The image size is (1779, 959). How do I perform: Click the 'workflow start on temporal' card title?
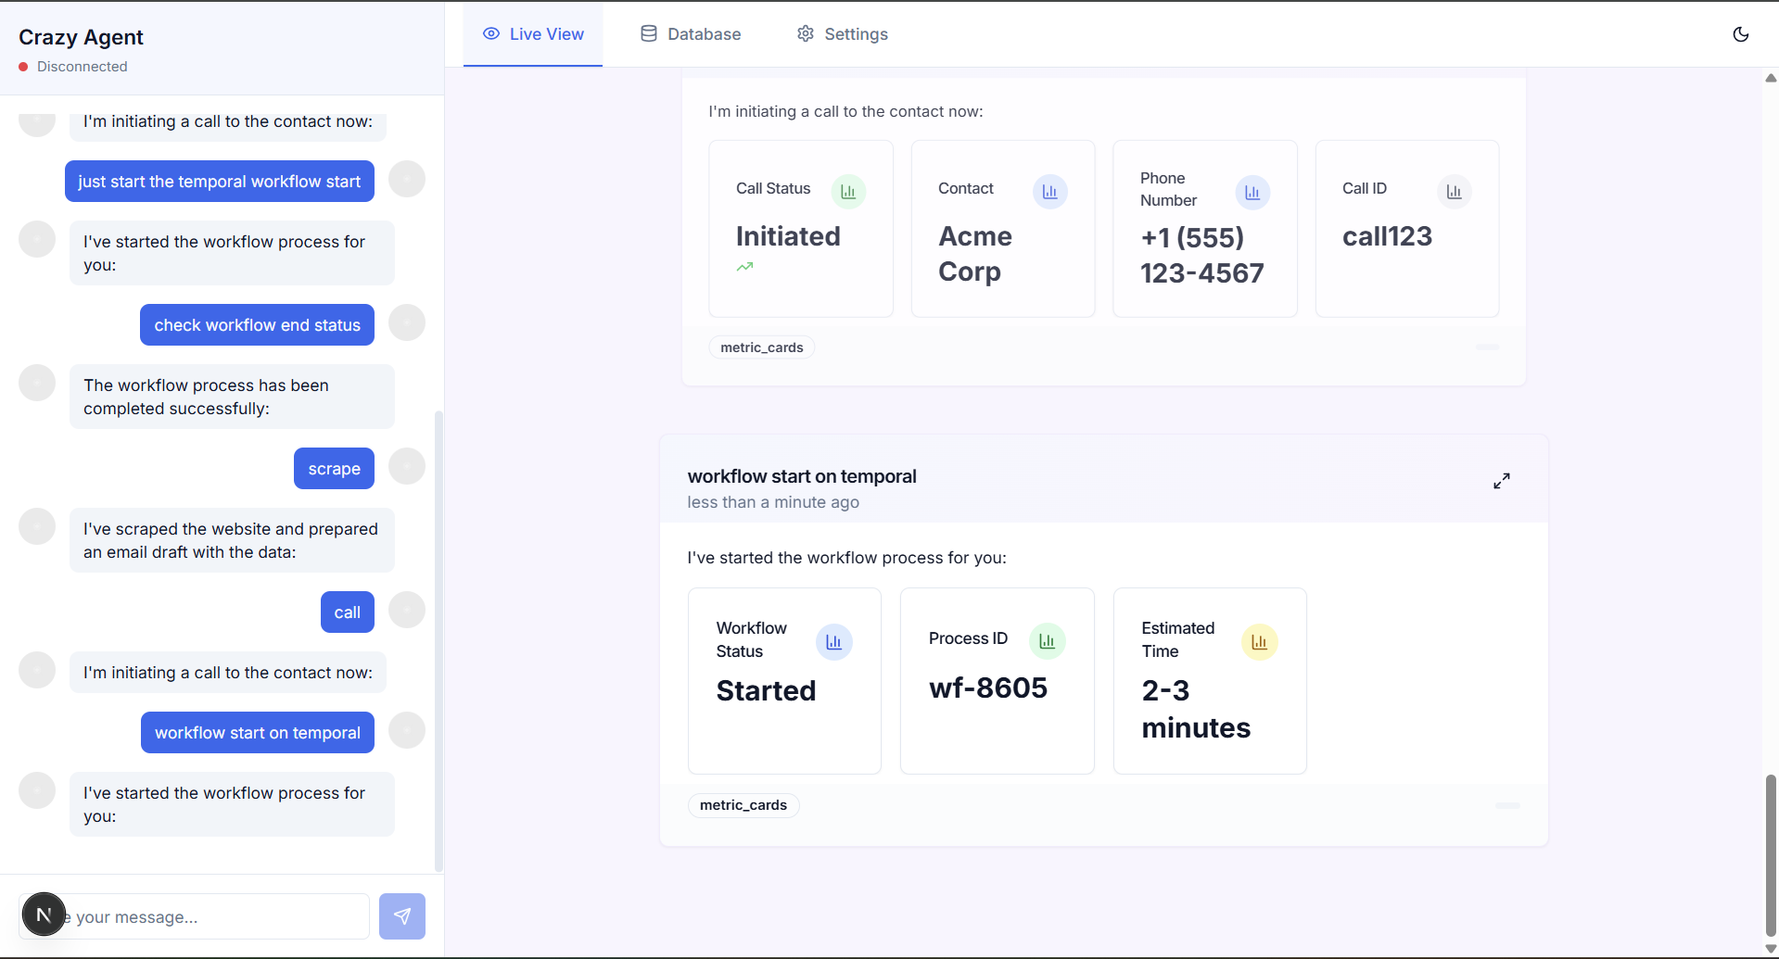pos(802,476)
